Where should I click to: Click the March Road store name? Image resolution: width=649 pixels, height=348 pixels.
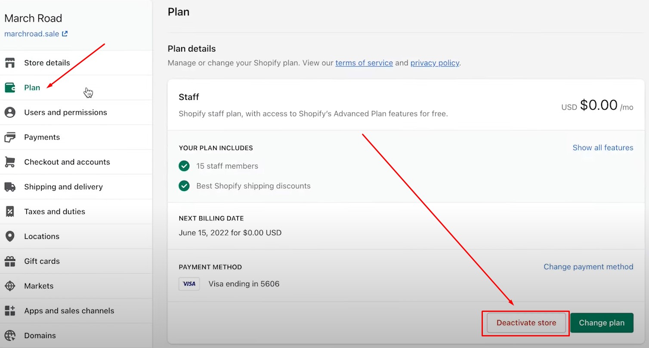(33, 18)
